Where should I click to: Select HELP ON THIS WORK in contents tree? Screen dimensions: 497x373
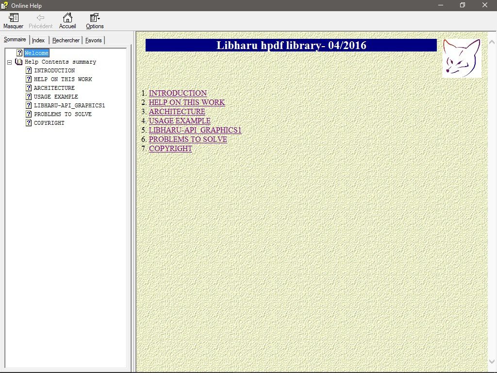pos(63,79)
